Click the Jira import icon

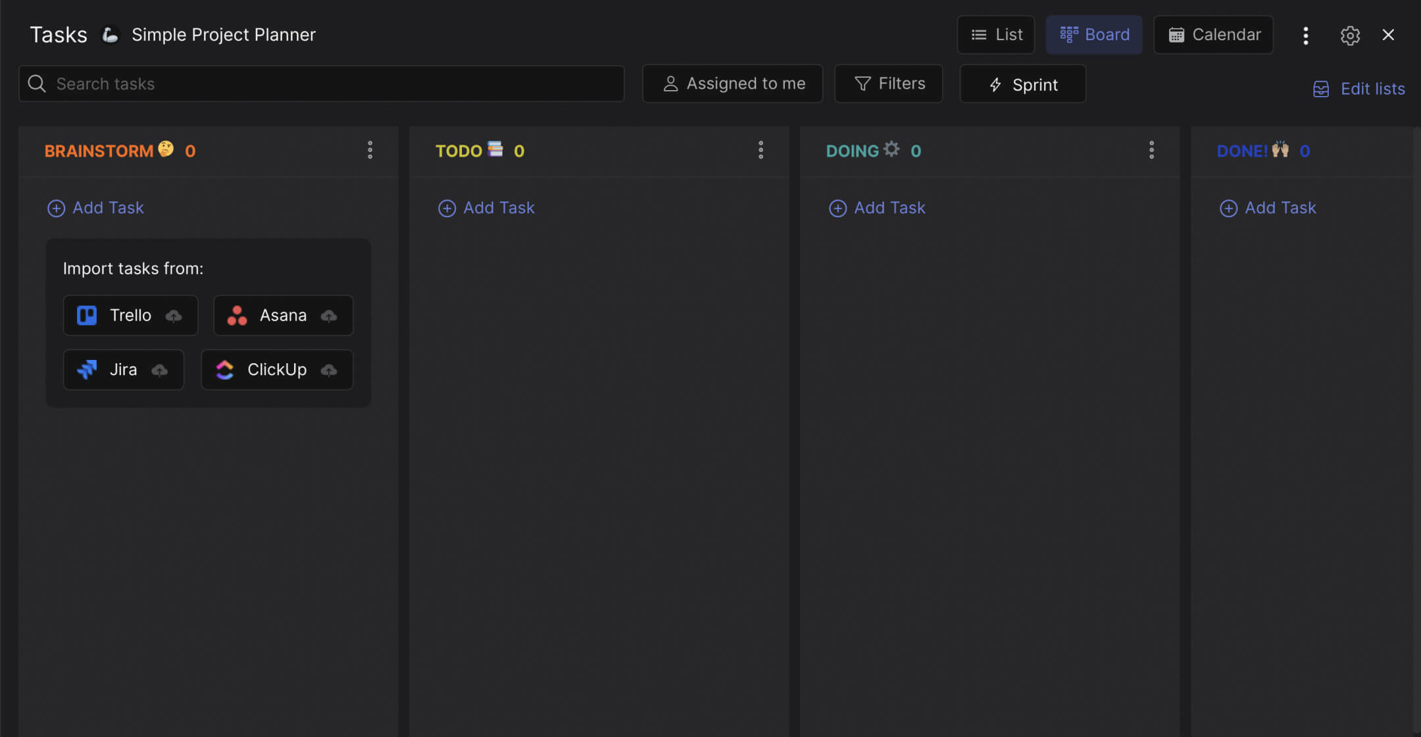click(87, 369)
